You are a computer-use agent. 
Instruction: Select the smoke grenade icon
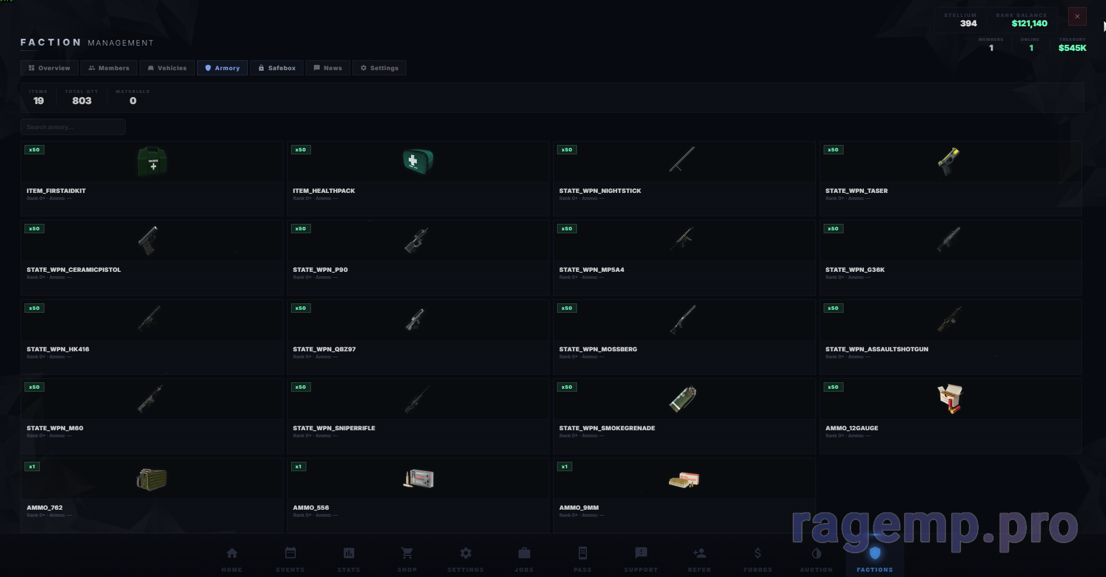683,399
